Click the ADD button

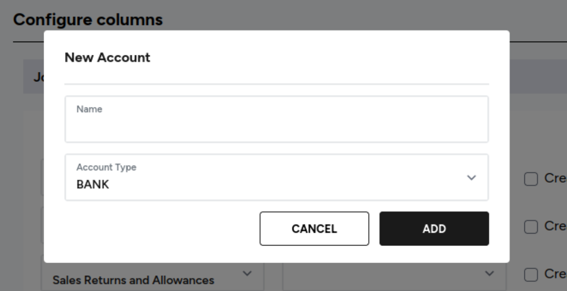pos(434,229)
